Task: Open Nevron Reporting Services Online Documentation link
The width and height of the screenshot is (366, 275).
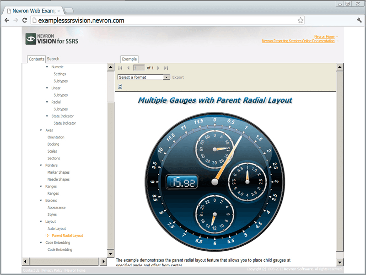Action: [x=298, y=41]
